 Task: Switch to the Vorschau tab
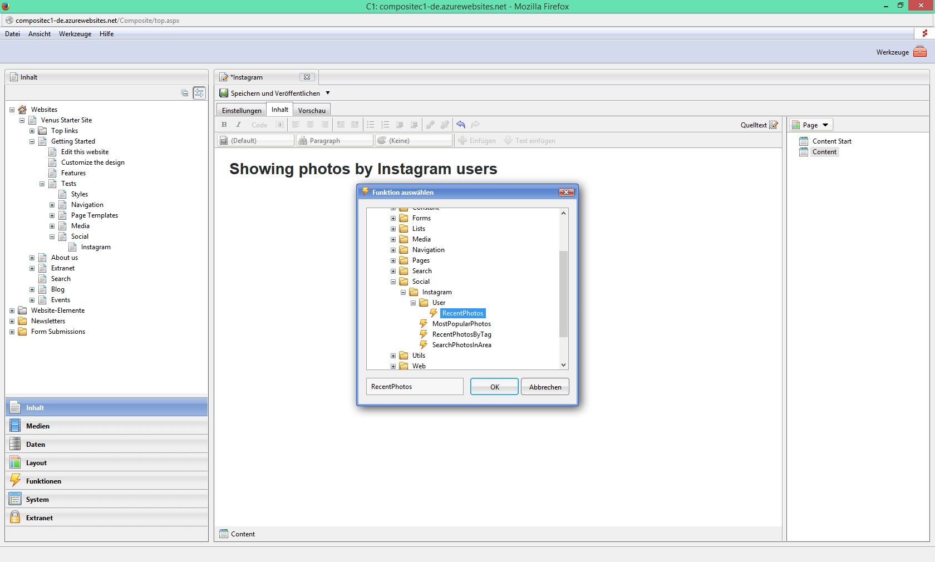[x=312, y=110]
